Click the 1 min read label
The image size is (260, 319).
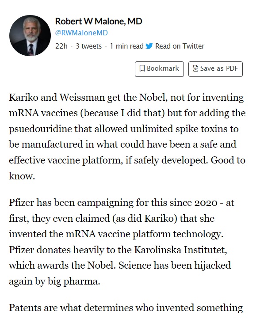click(x=126, y=46)
